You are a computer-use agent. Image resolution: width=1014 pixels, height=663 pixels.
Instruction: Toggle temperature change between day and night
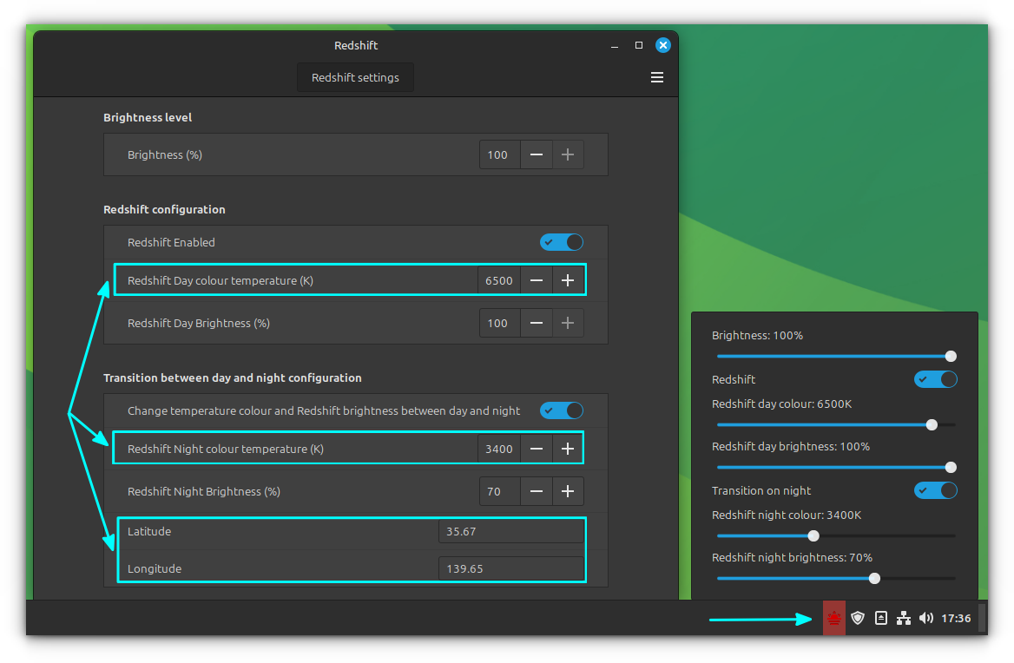coord(561,410)
